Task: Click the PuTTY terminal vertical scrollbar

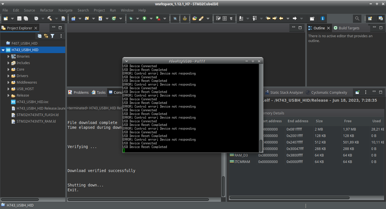Action: 261,146
